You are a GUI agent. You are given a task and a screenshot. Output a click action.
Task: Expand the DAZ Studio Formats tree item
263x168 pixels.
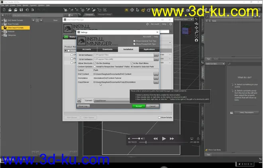coord(2,20)
